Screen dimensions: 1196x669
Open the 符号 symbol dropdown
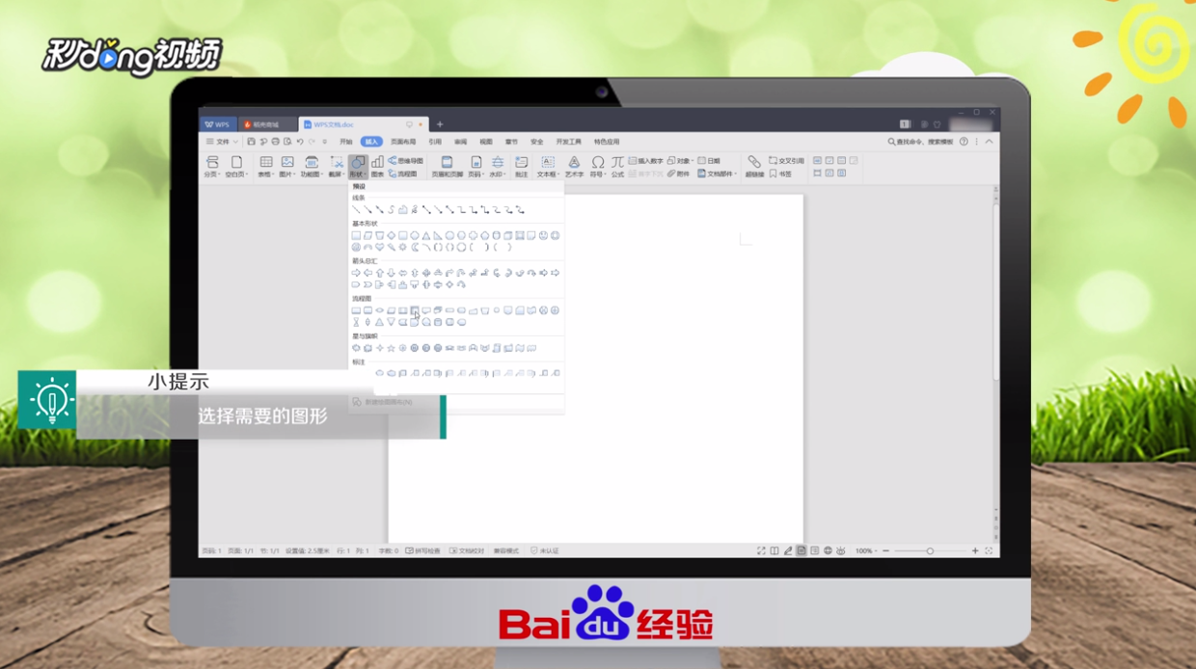pyautogui.click(x=598, y=167)
